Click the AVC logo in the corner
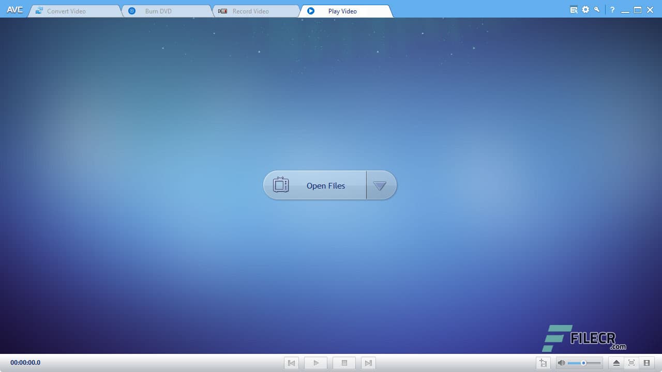This screenshot has width=662, height=372. point(14,9)
